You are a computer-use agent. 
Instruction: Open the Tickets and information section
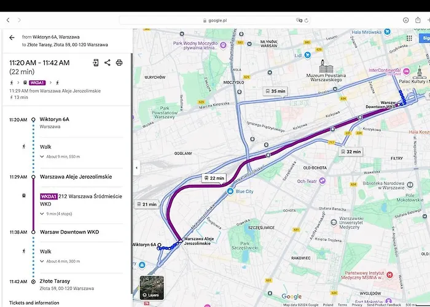click(34, 303)
